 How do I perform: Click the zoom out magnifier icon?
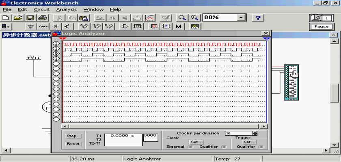(182, 18)
